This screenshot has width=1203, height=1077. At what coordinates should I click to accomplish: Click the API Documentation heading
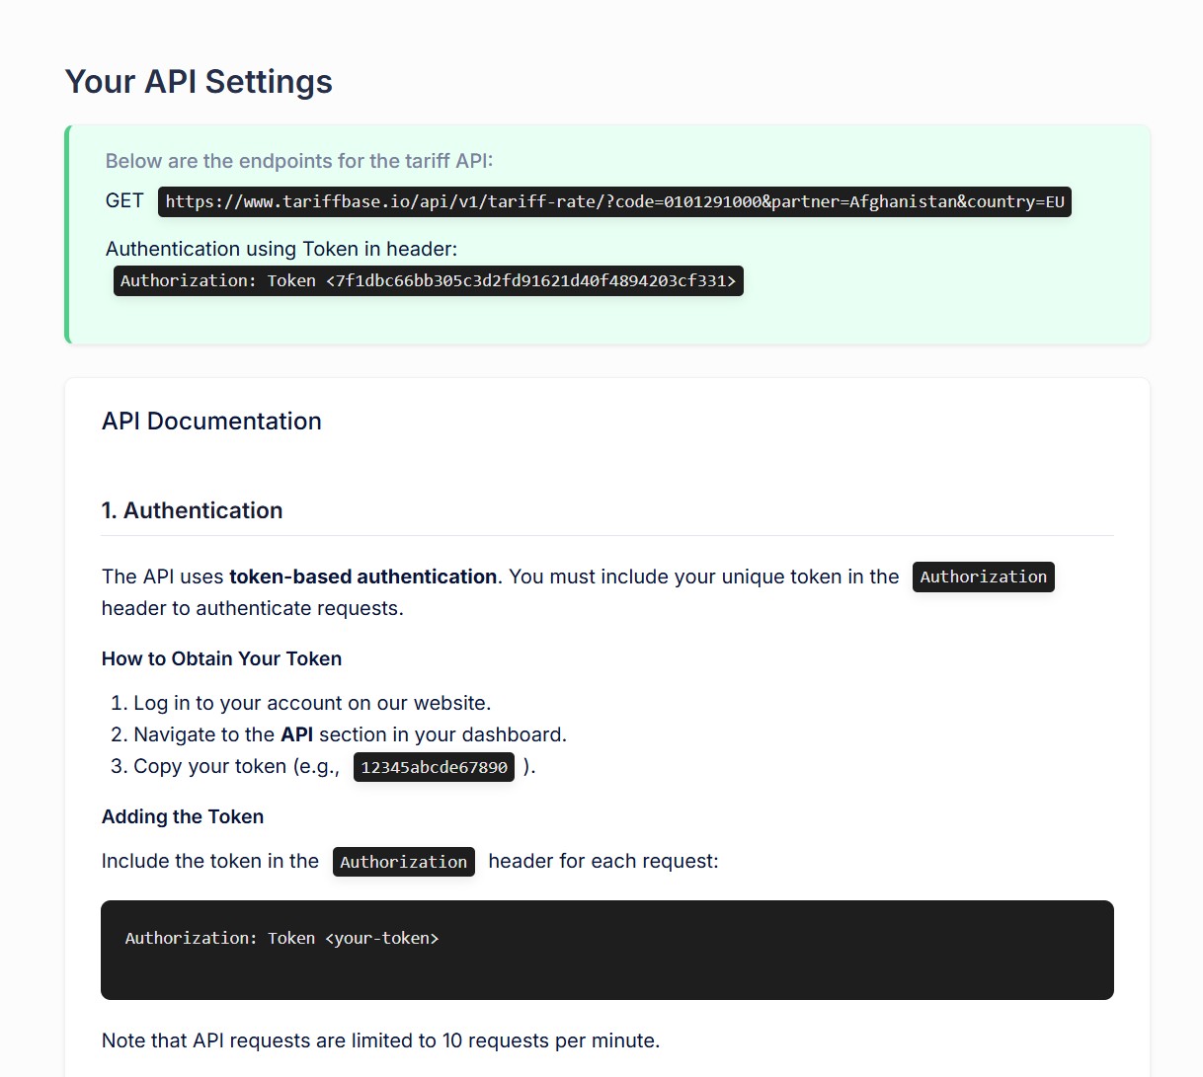point(211,422)
